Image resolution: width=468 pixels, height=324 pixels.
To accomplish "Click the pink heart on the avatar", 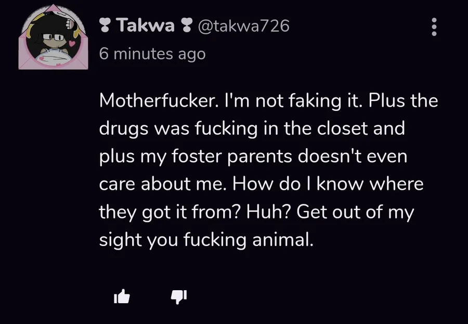I will [73, 45].
